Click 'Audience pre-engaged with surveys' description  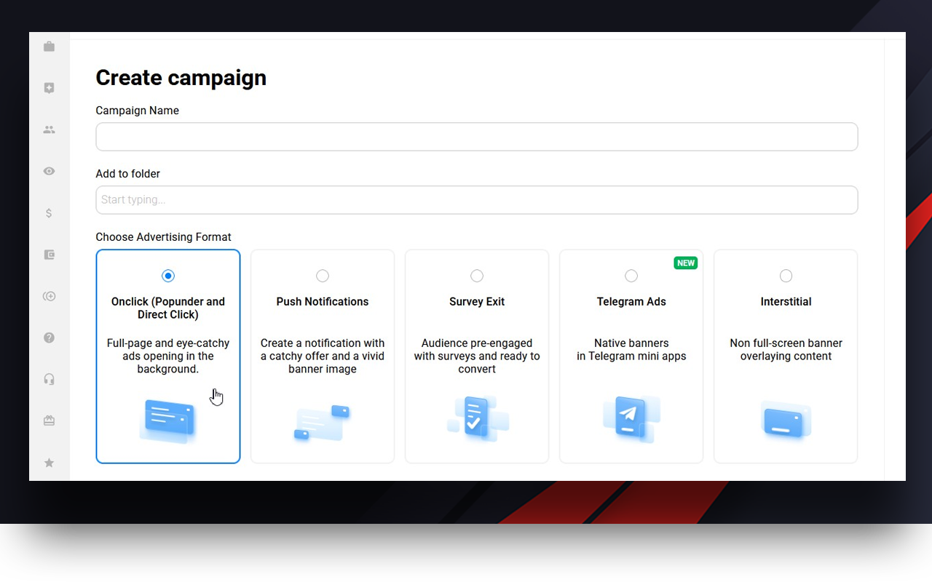[477, 356]
